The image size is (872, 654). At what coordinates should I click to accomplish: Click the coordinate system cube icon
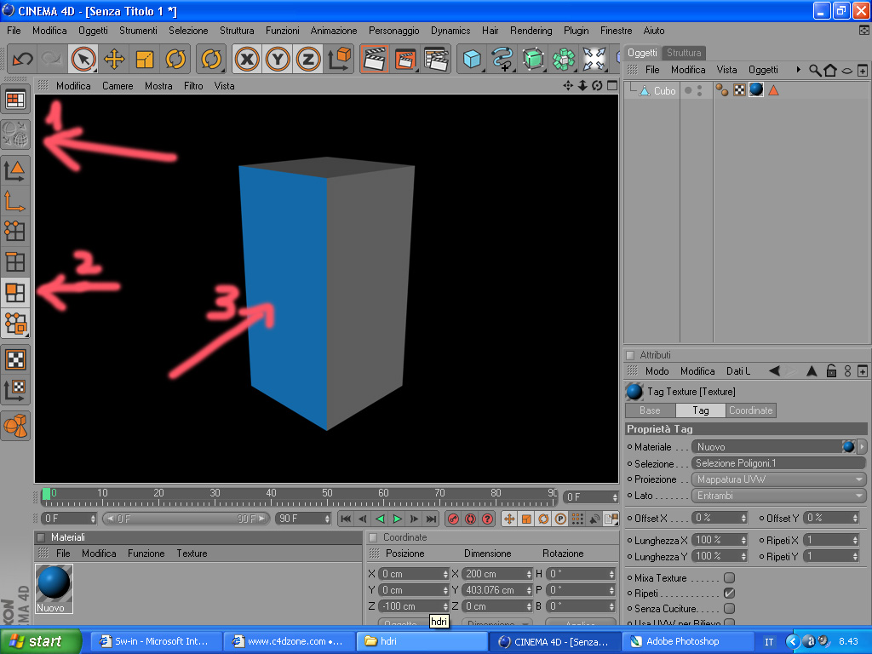pyautogui.click(x=339, y=59)
